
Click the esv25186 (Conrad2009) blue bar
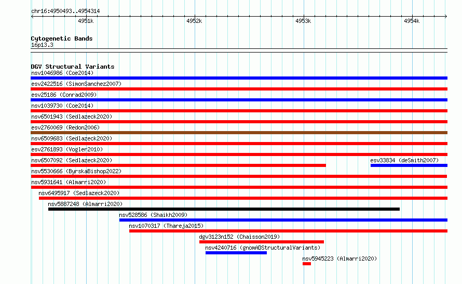click(x=239, y=100)
